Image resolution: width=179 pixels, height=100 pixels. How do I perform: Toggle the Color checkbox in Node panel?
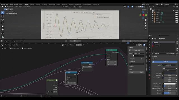[132, 59]
